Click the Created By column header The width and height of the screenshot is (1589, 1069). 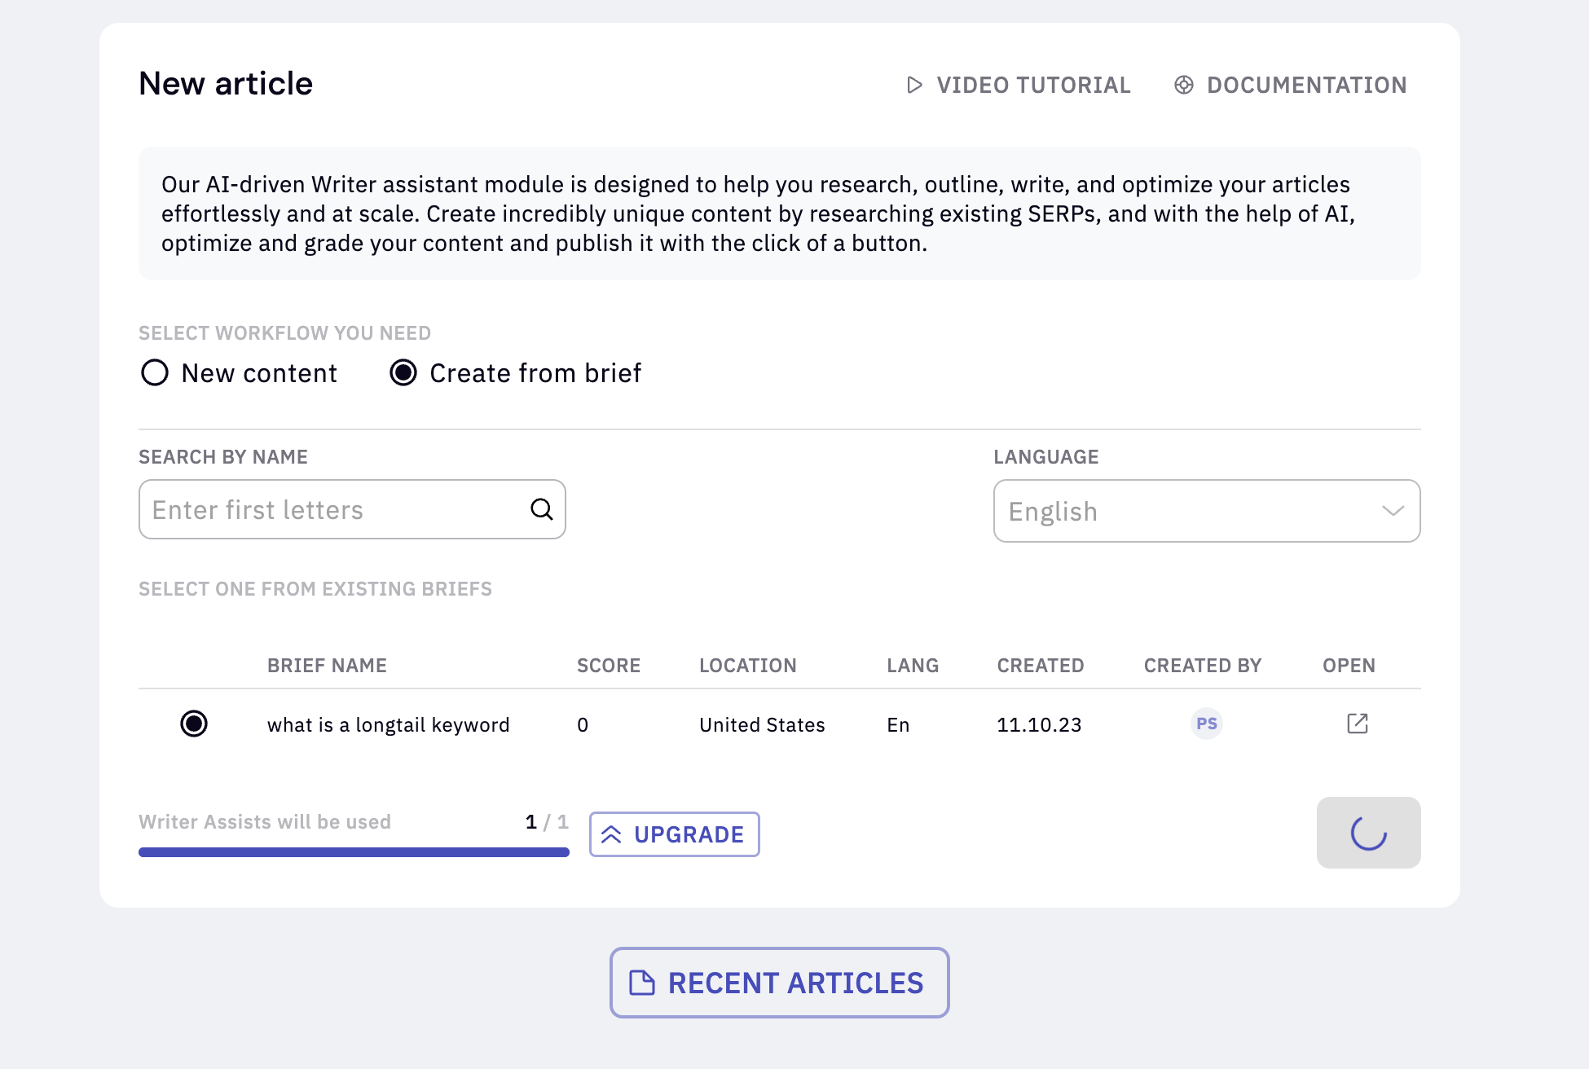pos(1203,666)
